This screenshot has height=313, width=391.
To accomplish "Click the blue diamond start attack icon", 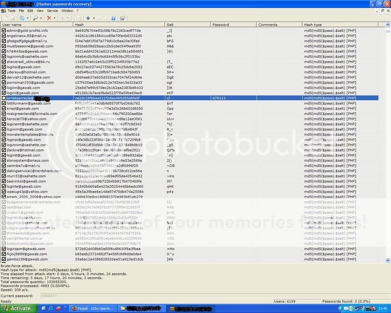I will click(x=88, y=18).
